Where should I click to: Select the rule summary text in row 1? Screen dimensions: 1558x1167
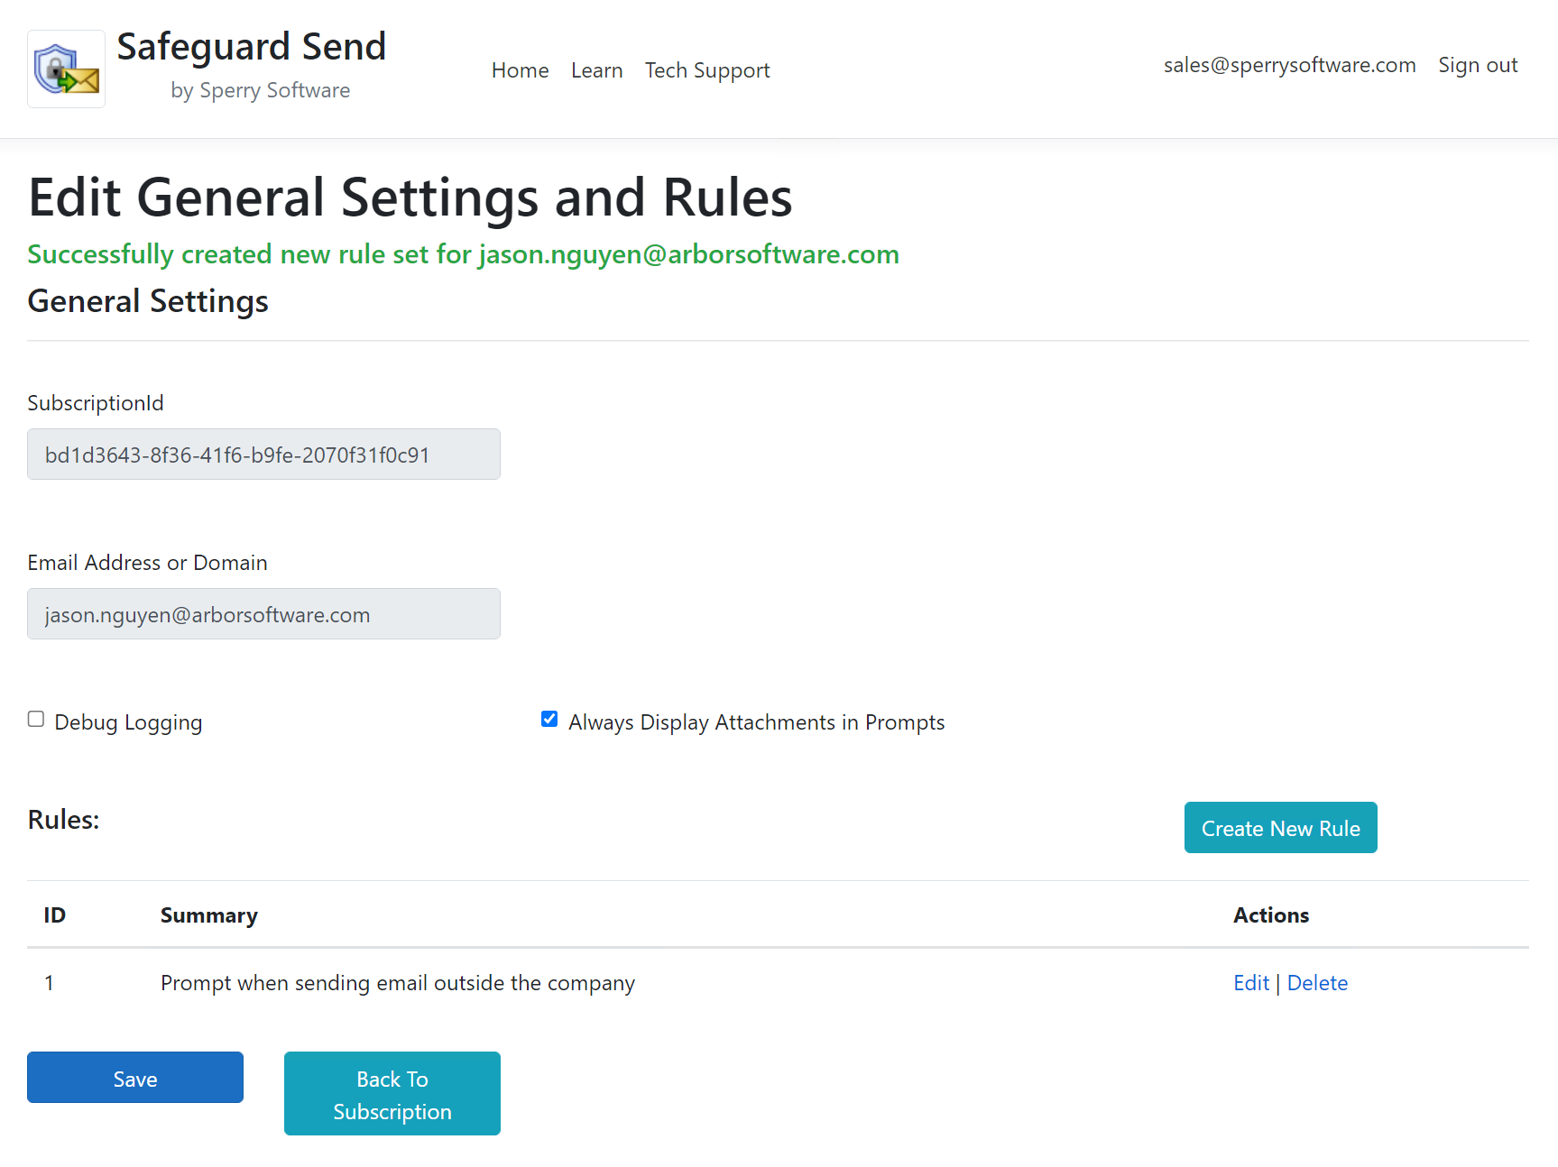[x=397, y=983]
